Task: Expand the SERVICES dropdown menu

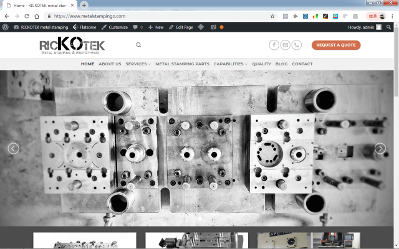Action: [x=138, y=63]
